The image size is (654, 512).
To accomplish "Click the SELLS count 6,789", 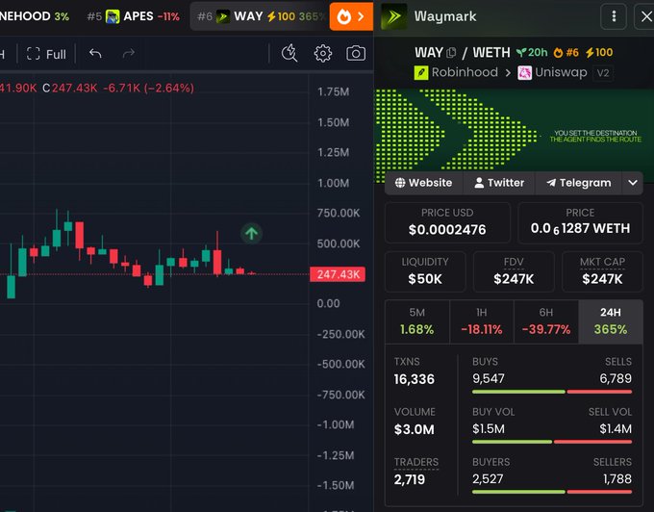I will tap(616, 379).
